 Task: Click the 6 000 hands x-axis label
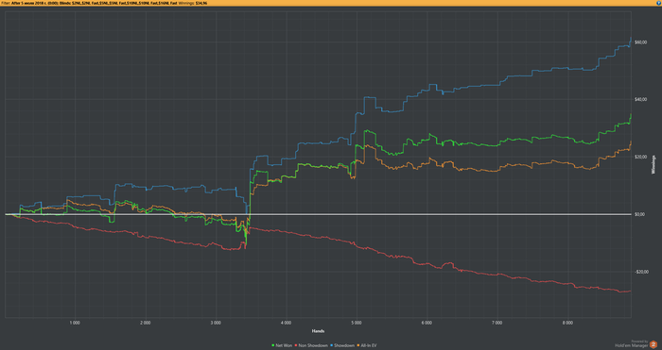[427, 323]
